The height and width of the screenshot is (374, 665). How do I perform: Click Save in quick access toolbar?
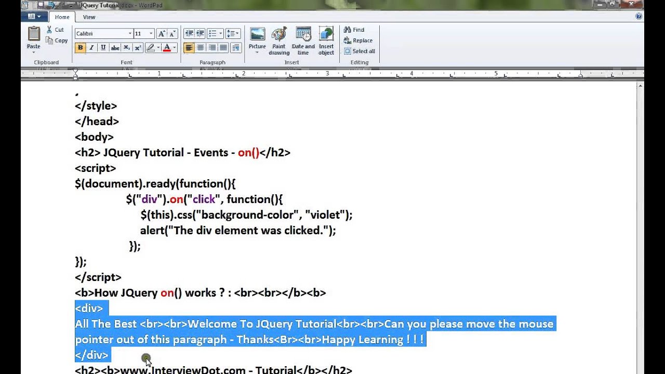[41, 5]
